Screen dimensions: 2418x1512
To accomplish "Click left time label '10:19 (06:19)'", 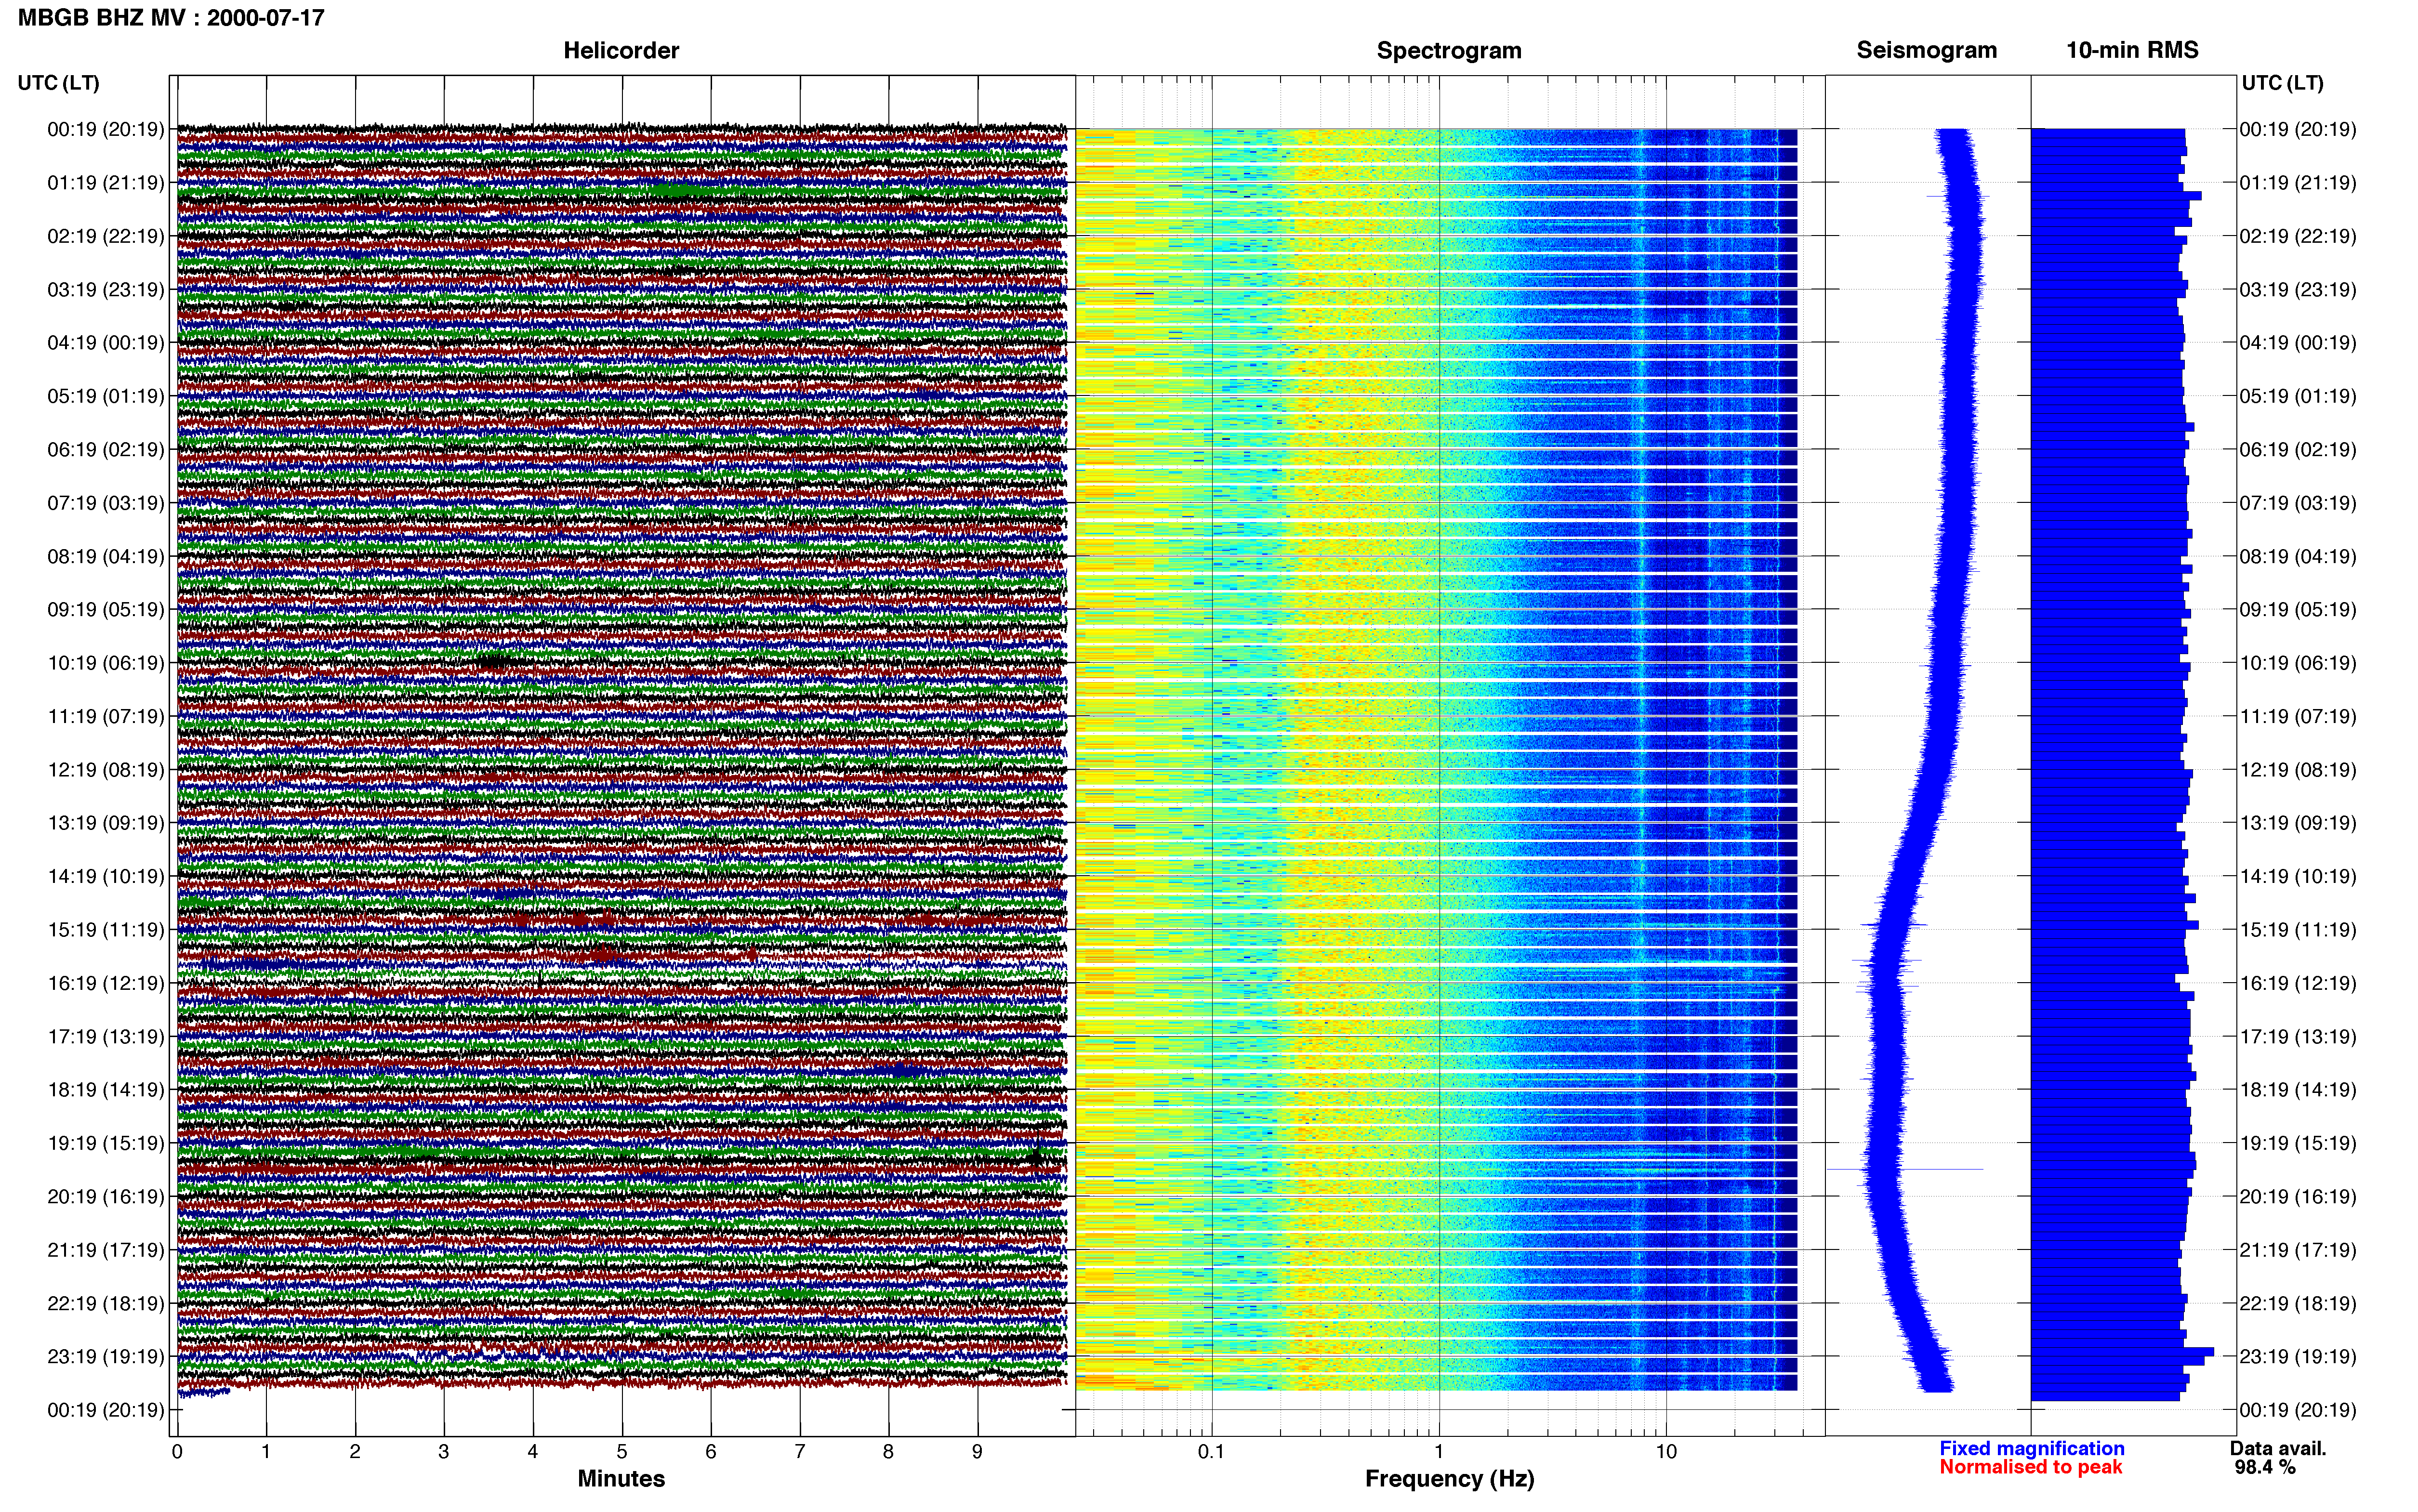I will (x=105, y=662).
